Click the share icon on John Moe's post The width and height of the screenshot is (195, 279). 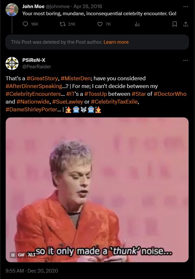click(x=186, y=24)
